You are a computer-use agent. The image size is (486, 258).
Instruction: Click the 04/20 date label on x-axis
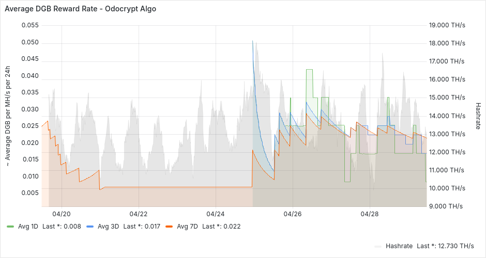(62, 213)
